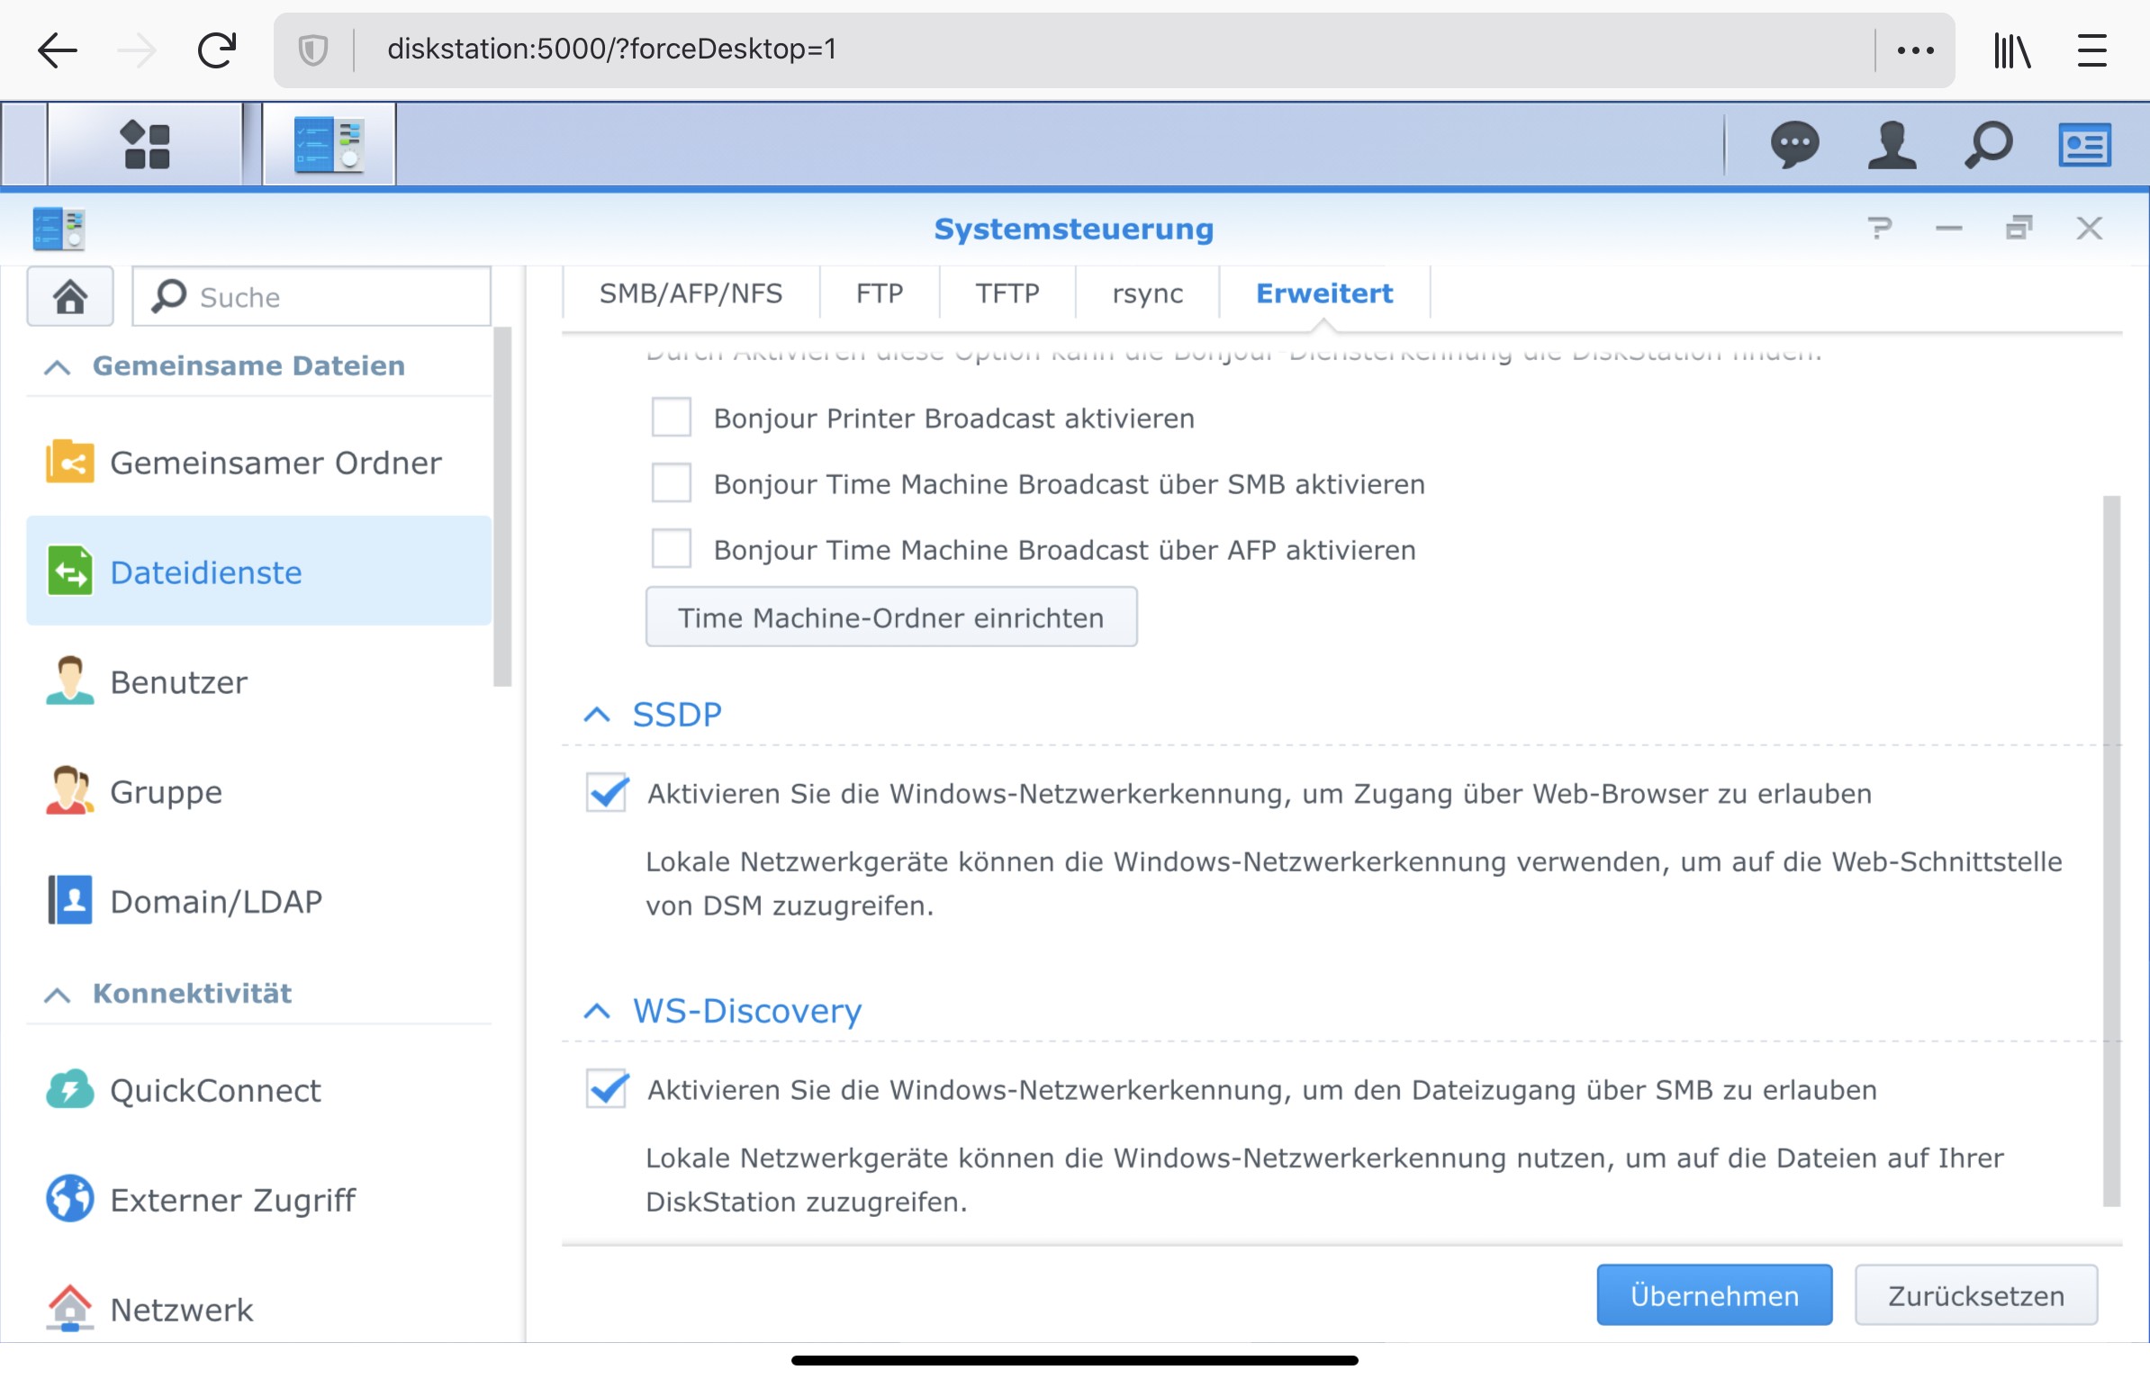Screen dimensions: 2150x1379
Task: Click the Übernehmen button
Action: click(x=1713, y=1295)
